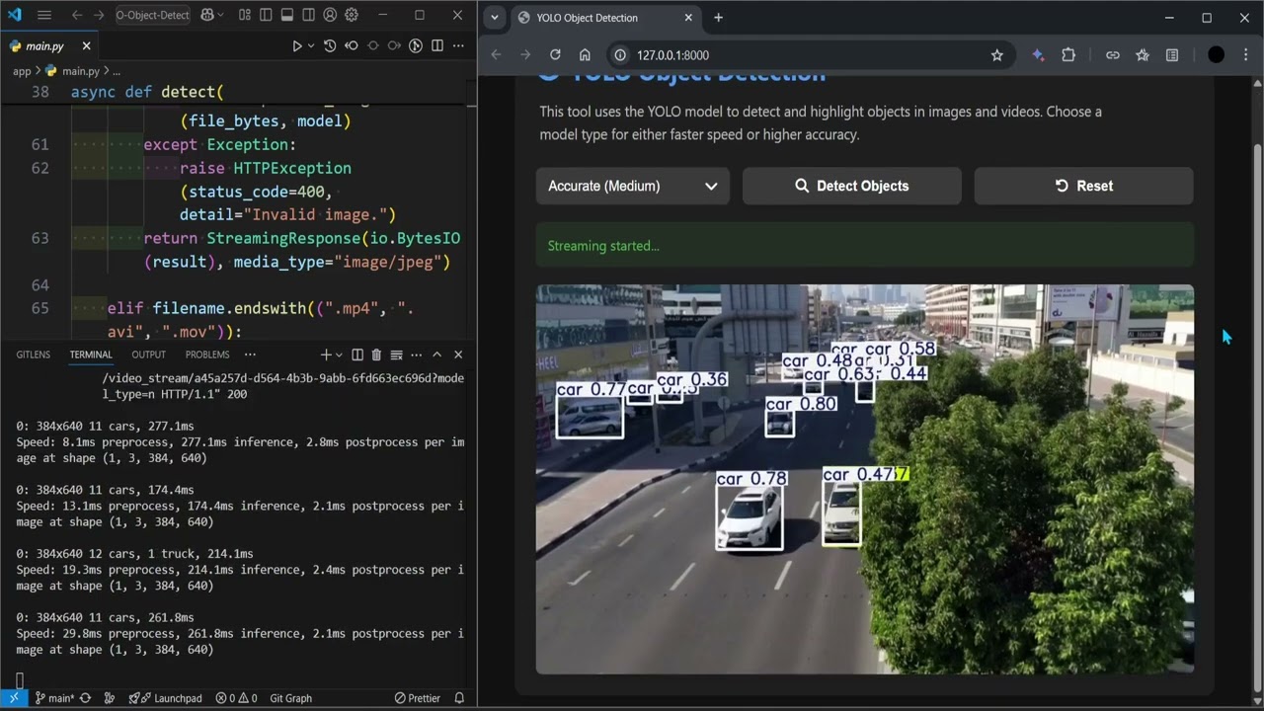Viewport: 1264px width, 711px height.
Task: Expand the Copilot dropdown arrow
Action: [220, 15]
